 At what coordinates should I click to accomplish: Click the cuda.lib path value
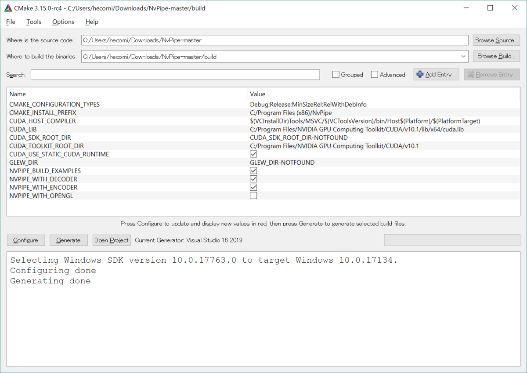coord(356,129)
